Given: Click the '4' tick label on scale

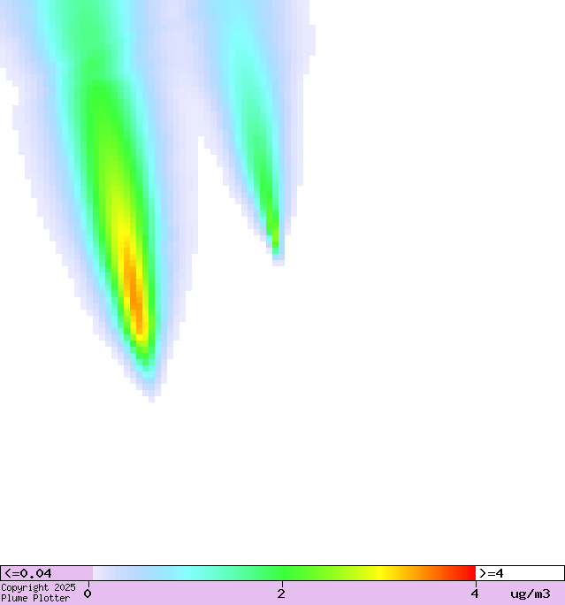Looking at the screenshot, I should (x=474, y=594).
